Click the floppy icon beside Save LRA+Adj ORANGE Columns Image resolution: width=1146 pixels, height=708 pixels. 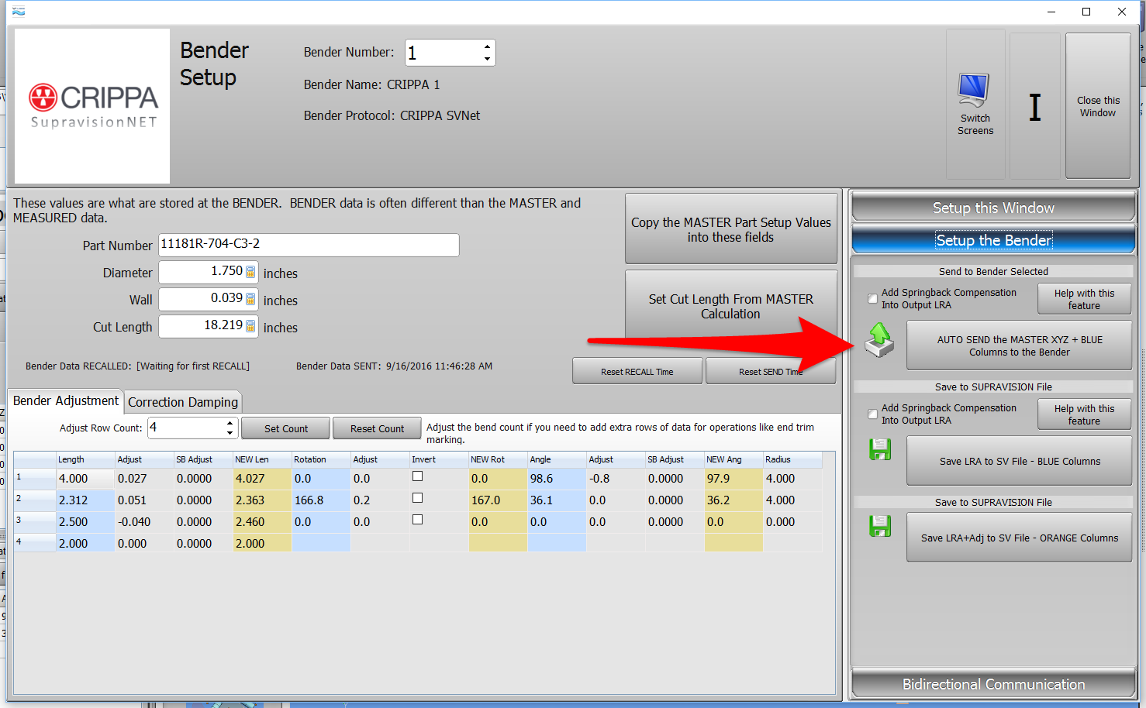(x=880, y=527)
